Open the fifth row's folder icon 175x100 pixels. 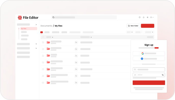tap(48, 69)
